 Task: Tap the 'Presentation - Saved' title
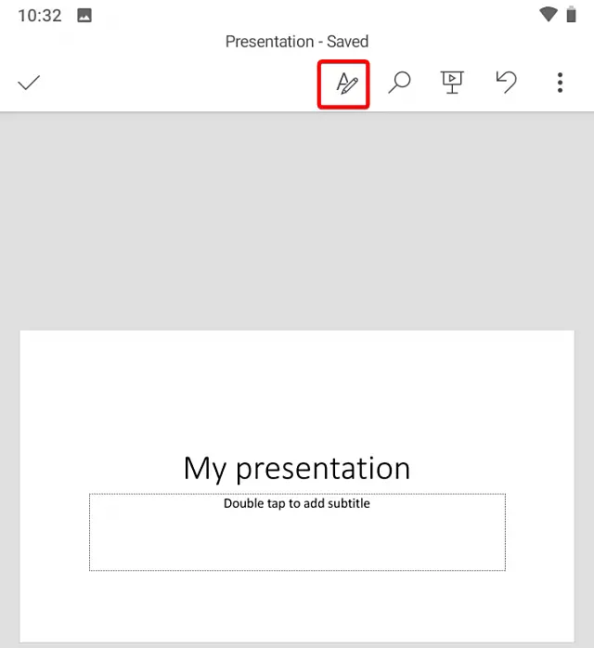(x=297, y=42)
